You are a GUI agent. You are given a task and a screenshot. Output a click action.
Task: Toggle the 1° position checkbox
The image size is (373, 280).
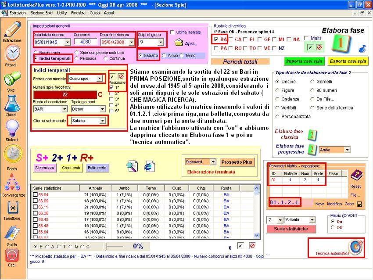111,88
